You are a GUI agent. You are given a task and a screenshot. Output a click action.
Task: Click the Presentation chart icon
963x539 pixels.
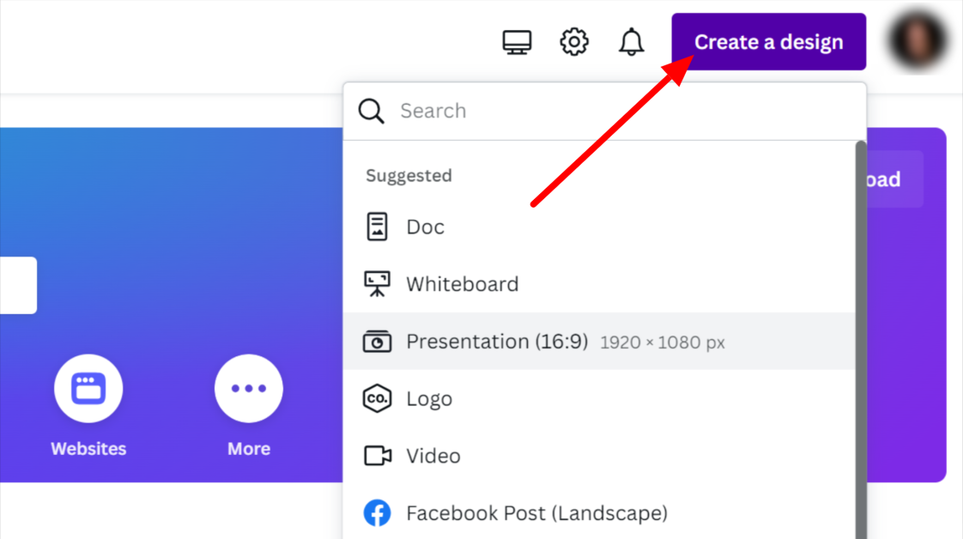click(377, 342)
